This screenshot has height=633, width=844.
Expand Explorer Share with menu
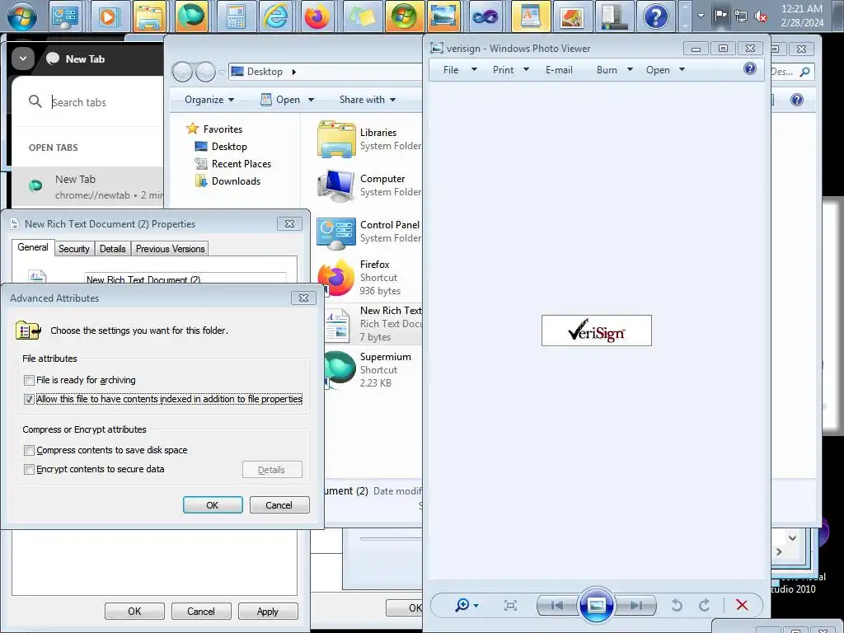(x=368, y=100)
